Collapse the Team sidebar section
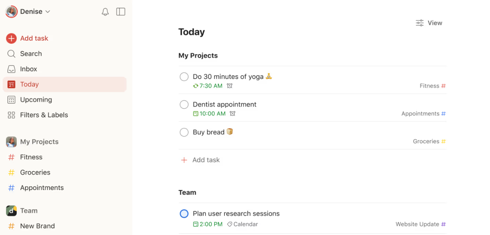This screenshot has width=490, height=235. [29, 211]
